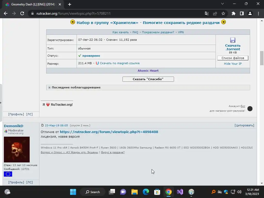The width and height of the screenshot is (264, 198).
Task: Open [Профиль] link of the first post
Action: [x=16, y=114]
